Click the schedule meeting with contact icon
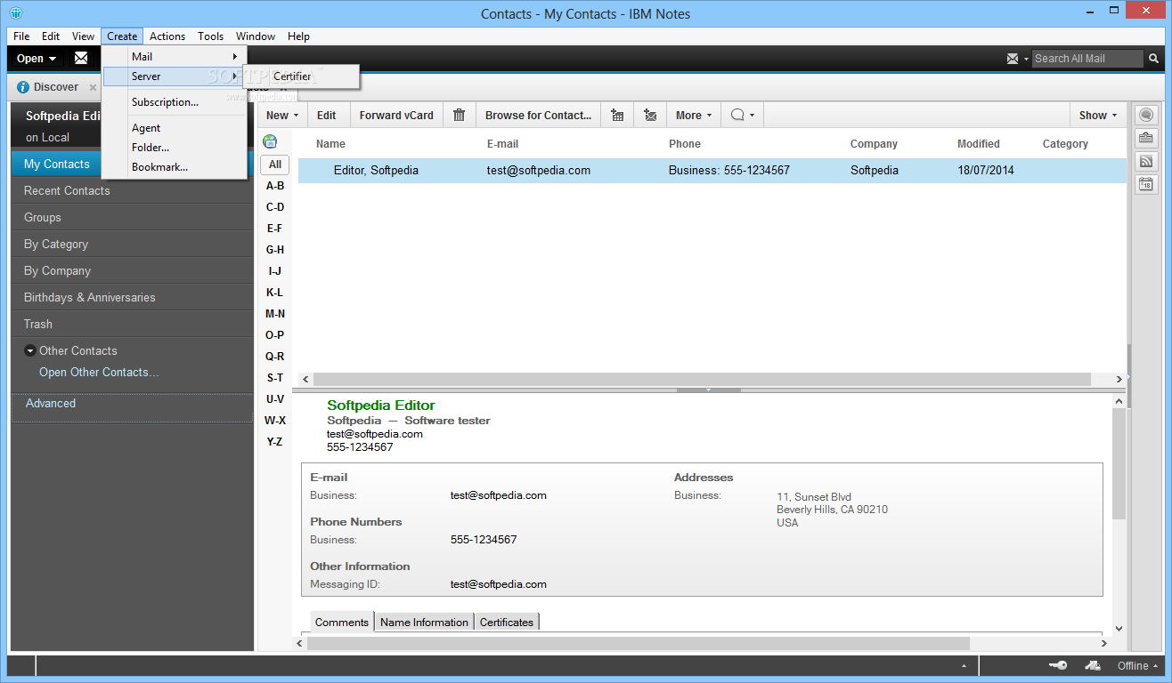 click(x=617, y=115)
